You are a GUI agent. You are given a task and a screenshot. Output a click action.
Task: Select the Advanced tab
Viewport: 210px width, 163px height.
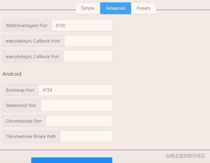[115, 8]
